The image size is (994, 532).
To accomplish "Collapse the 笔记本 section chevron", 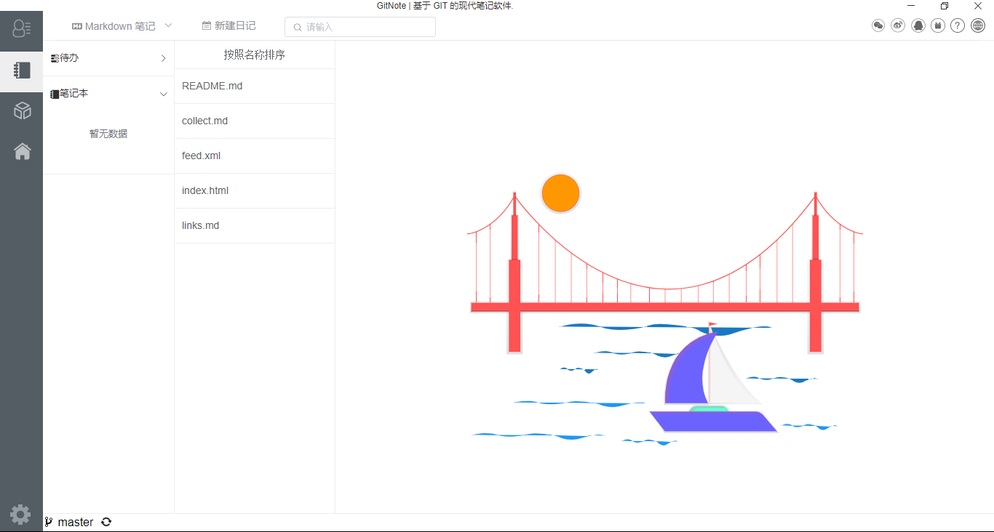I will (164, 94).
